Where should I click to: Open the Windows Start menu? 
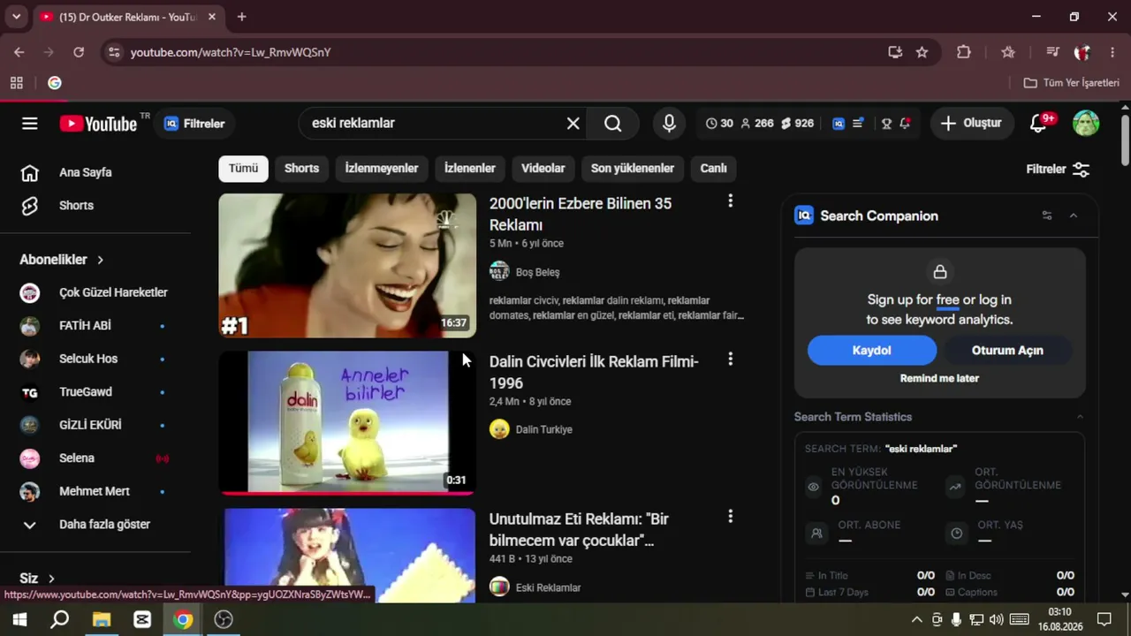pos(19,619)
